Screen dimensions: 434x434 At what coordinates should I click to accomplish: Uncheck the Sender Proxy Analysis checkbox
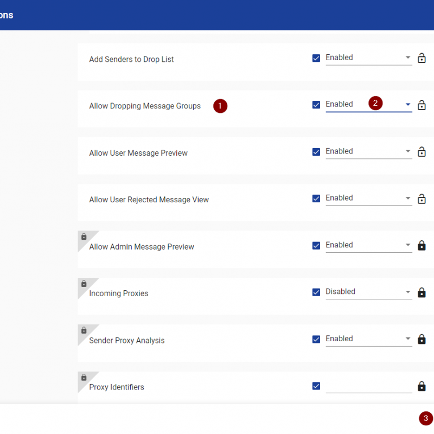pyautogui.click(x=316, y=339)
